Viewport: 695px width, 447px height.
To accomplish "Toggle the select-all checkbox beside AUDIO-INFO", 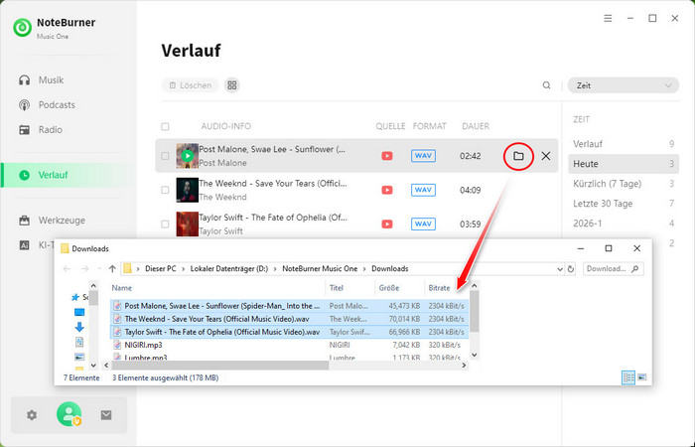I will pos(165,127).
